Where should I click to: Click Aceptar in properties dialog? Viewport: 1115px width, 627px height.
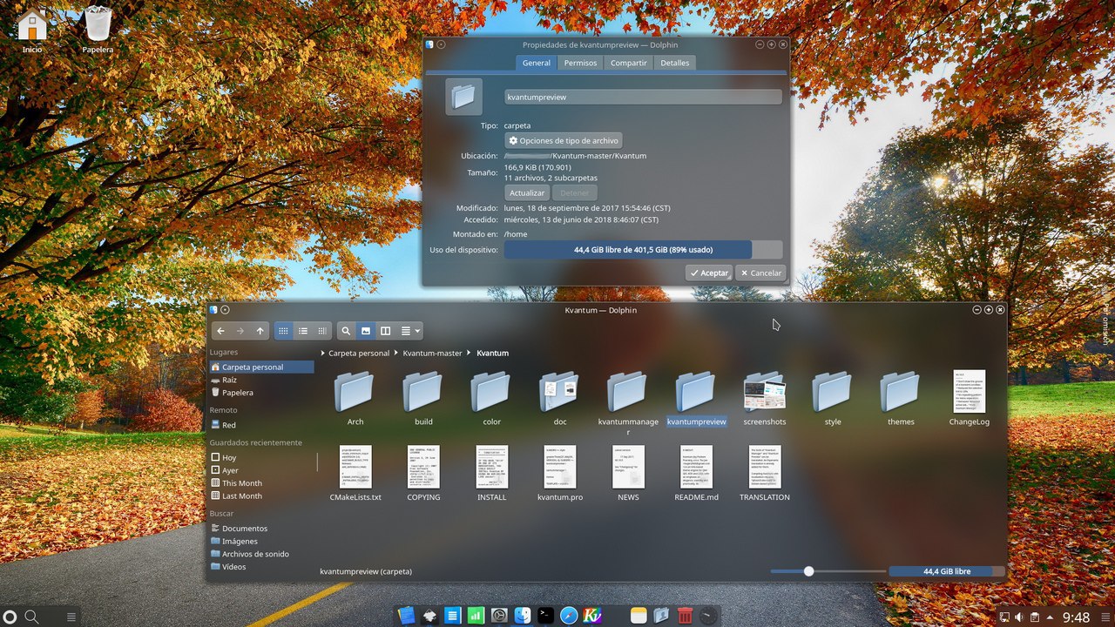708,273
